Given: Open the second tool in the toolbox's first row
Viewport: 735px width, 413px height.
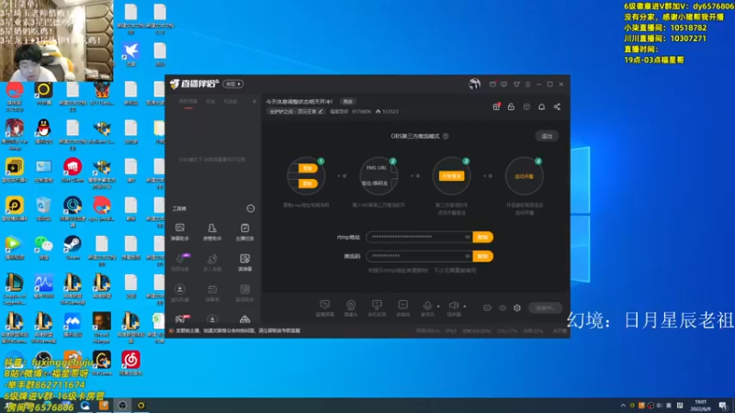Looking at the screenshot, I should 212,232.
